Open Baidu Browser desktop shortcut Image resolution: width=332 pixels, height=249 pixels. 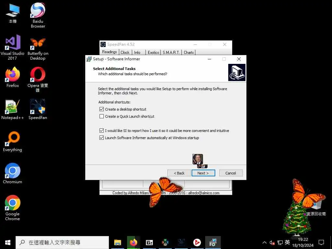click(38, 15)
